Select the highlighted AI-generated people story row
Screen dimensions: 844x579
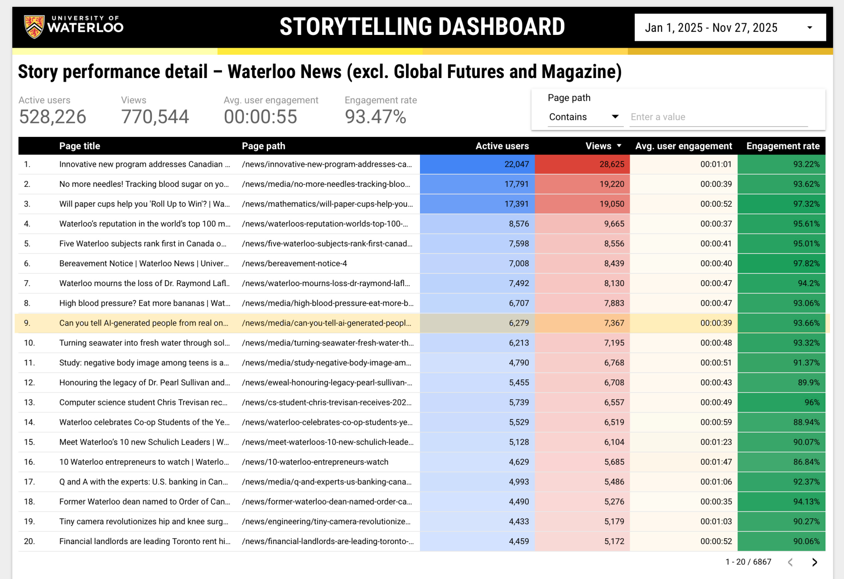[144, 323]
